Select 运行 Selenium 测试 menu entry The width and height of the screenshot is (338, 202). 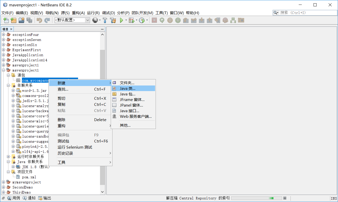tap(80, 147)
